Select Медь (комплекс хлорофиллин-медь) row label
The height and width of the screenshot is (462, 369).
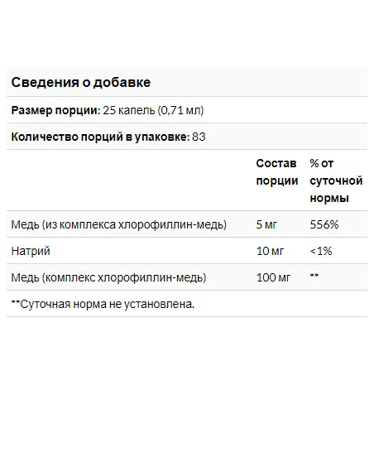tap(109, 278)
